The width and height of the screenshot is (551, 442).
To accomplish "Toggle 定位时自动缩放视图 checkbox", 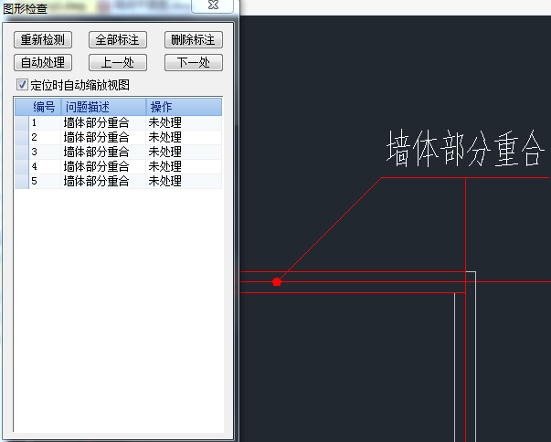I will [x=22, y=85].
